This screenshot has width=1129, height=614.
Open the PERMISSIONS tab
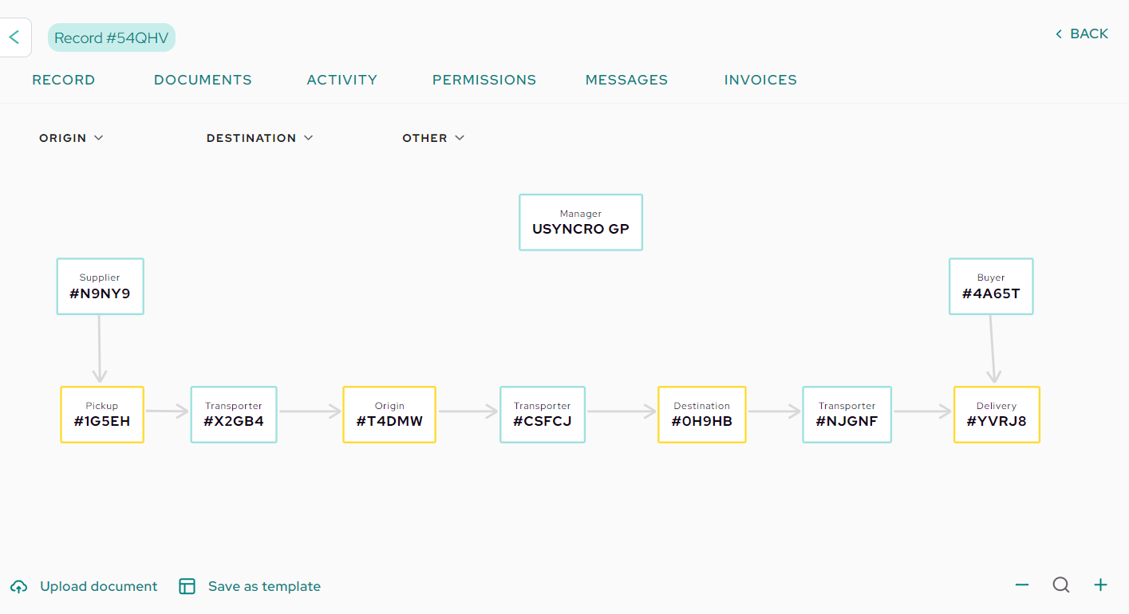[484, 80]
